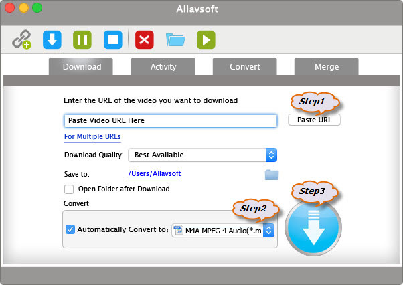Expand the M4A-MPEG-4 Audio format dropdown

(223, 231)
